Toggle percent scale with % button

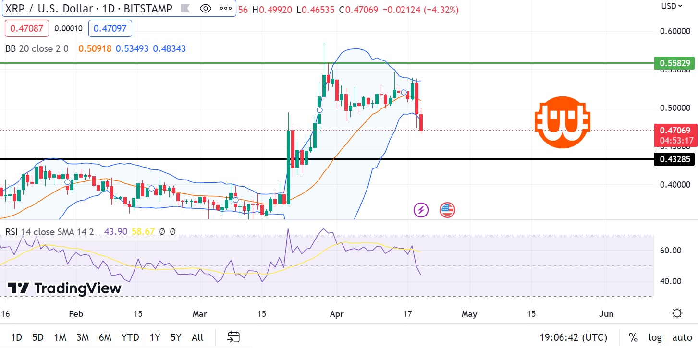[633, 337]
